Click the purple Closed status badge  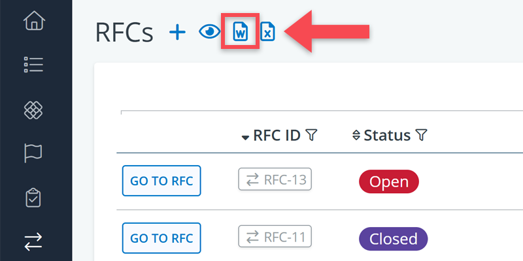pyautogui.click(x=393, y=239)
